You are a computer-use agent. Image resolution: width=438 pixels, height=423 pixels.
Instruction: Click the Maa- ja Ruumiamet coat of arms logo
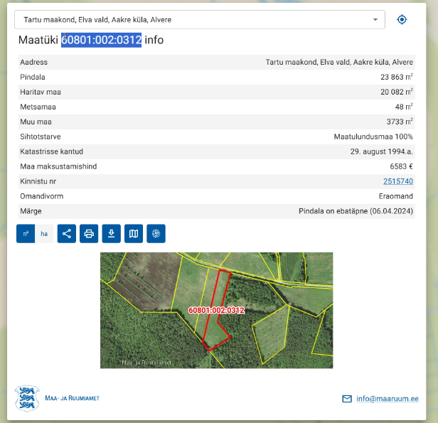[x=27, y=398]
